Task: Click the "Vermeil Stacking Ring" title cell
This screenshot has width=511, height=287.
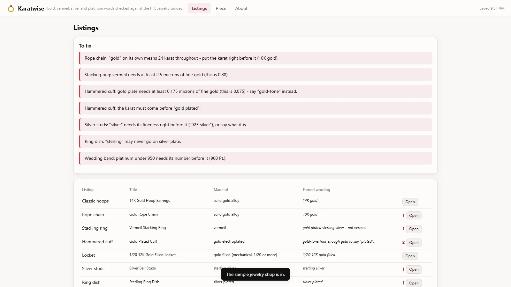Action: [148, 228]
